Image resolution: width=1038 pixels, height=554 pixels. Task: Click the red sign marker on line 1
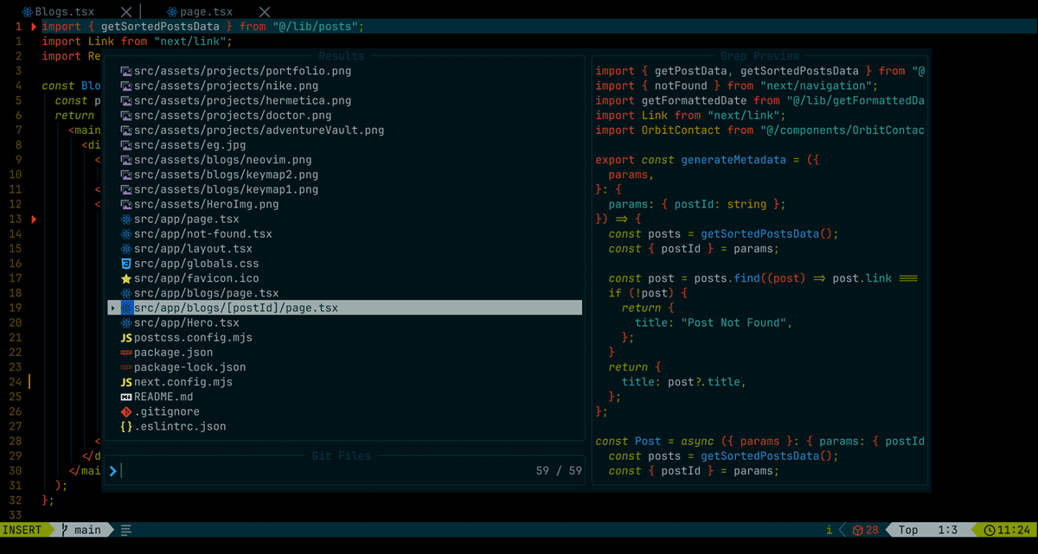coord(34,27)
